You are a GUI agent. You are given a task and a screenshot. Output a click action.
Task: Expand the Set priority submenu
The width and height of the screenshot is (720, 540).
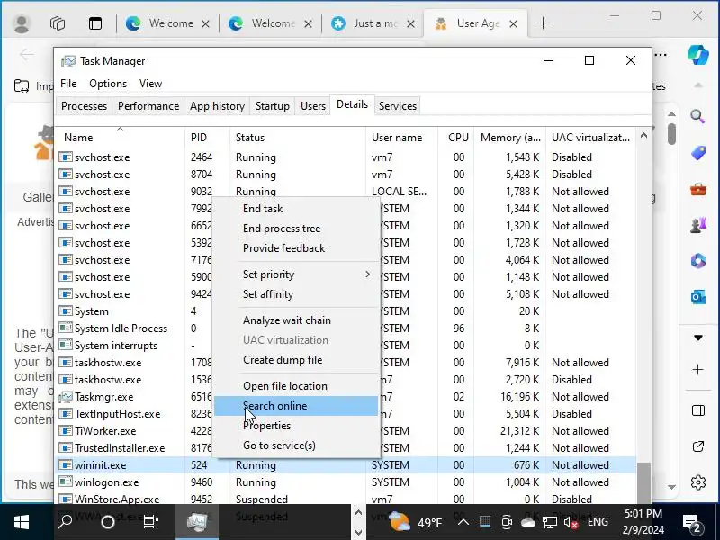pos(297,274)
